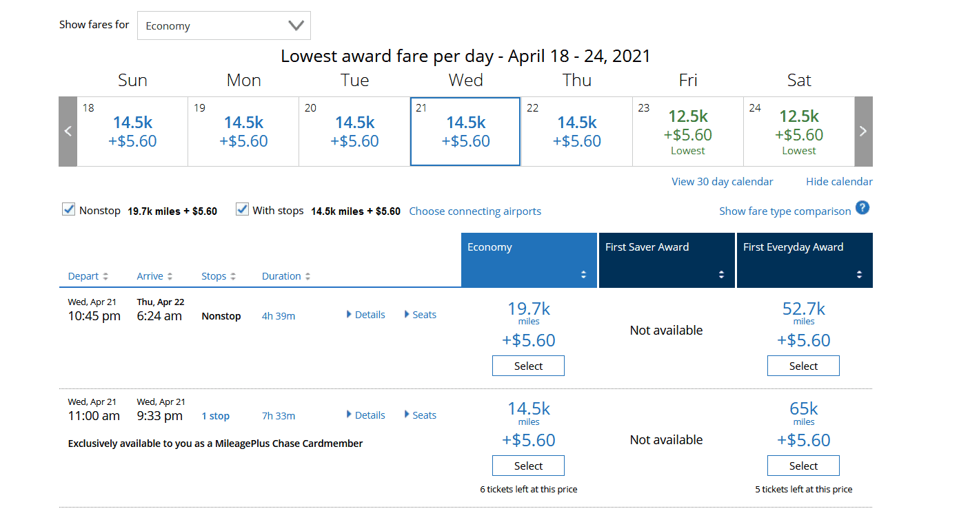Screen dimensions: 959x511
Task: Uncheck the With stops checkbox
Action: [x=242, y=209]
